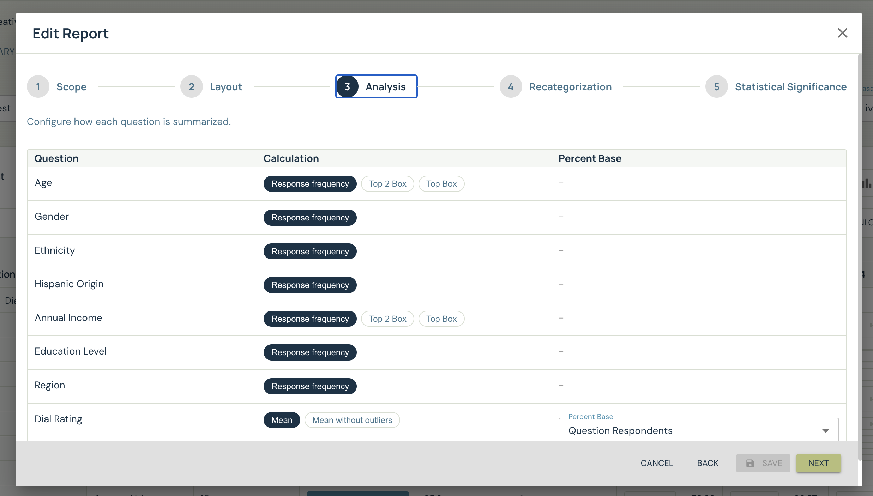873x496 pixels.
Task: Go to step 4 Recategorization
Action: pos(556,86)
